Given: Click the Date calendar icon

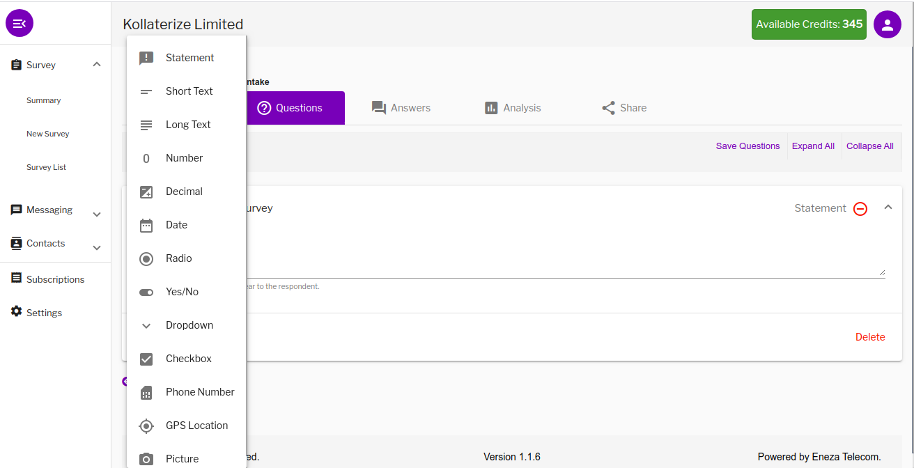Looking at the screenshot, I should coord(146,225).
